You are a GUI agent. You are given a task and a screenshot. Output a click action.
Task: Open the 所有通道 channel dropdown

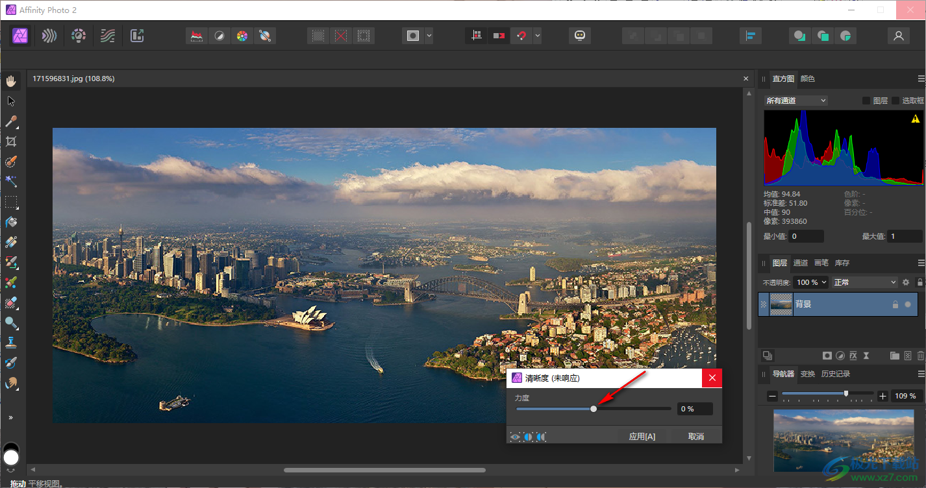[x=796, y=101]
